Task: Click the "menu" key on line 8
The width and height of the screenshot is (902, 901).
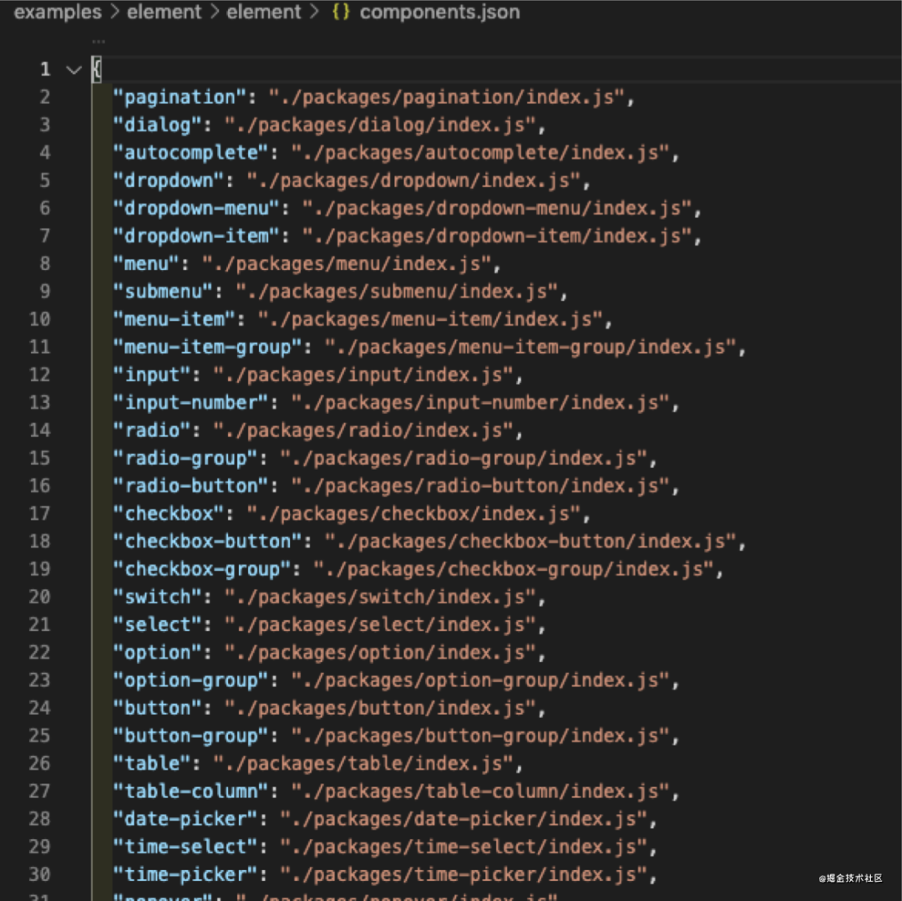Action: coord(146,263)
